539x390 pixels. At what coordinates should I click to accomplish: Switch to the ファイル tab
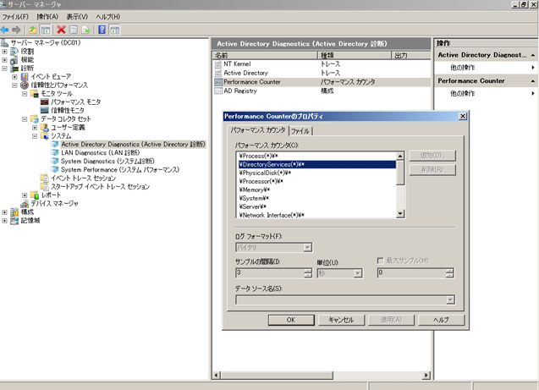pos(300,131)
